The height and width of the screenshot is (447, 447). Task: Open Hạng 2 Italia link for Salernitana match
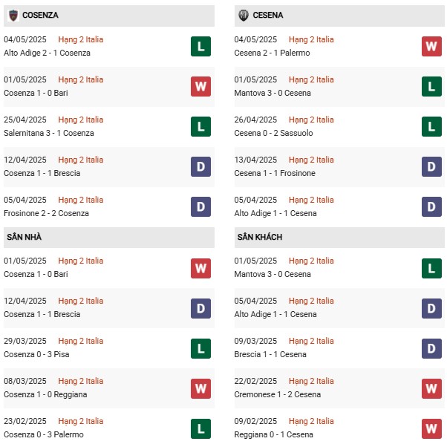coord(81,120)
